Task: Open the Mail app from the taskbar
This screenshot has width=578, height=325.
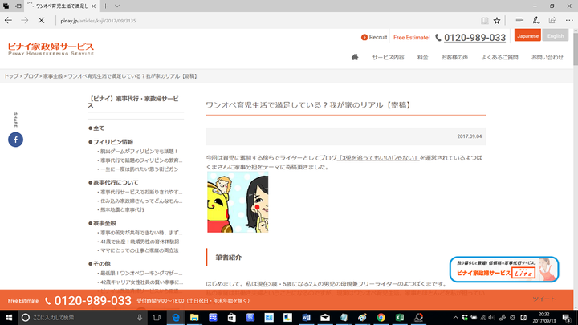Action: coord(325,317)
